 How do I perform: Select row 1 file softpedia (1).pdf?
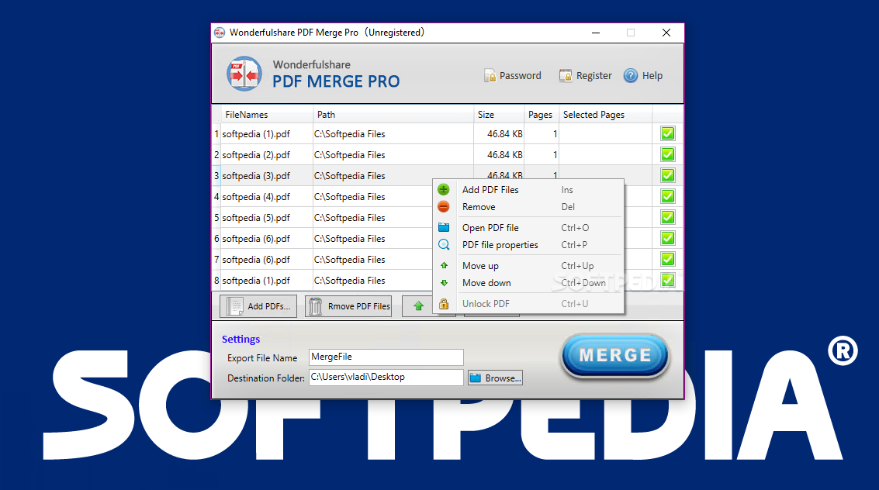click(x=256, y=134)
